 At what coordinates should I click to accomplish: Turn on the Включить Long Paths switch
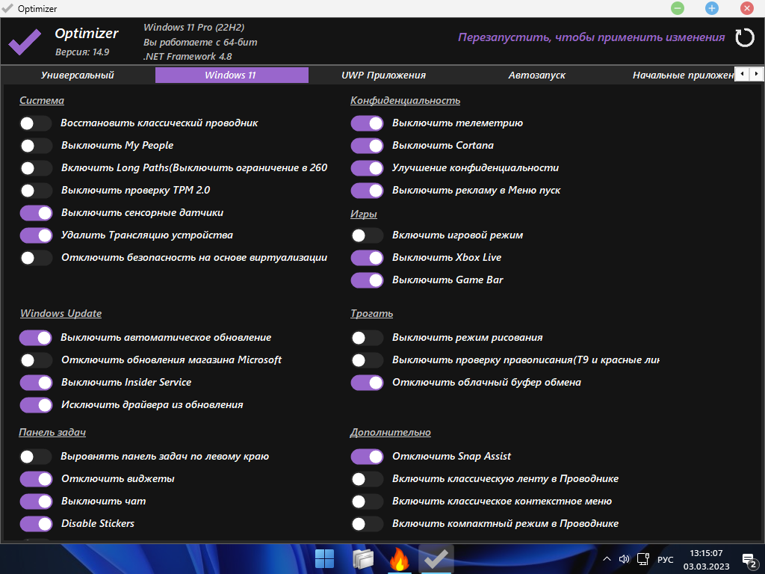(x=36, y=168)
